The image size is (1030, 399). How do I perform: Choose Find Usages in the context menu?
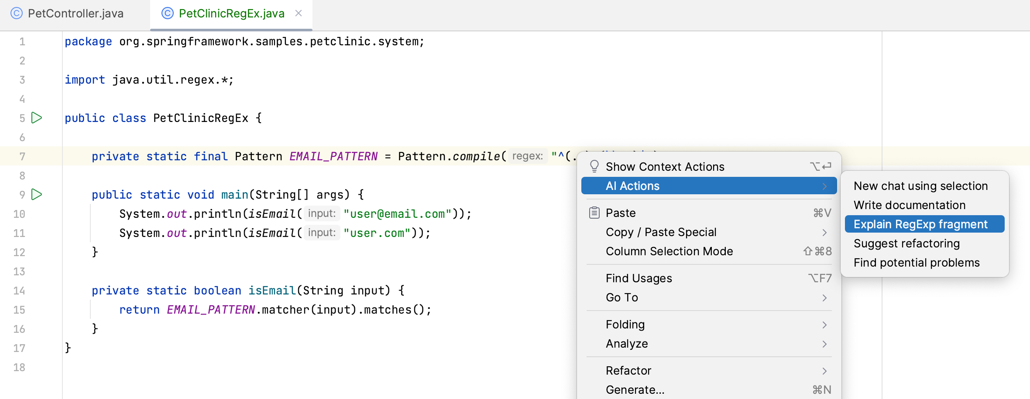pyautogui.click(x=709, y=278)
